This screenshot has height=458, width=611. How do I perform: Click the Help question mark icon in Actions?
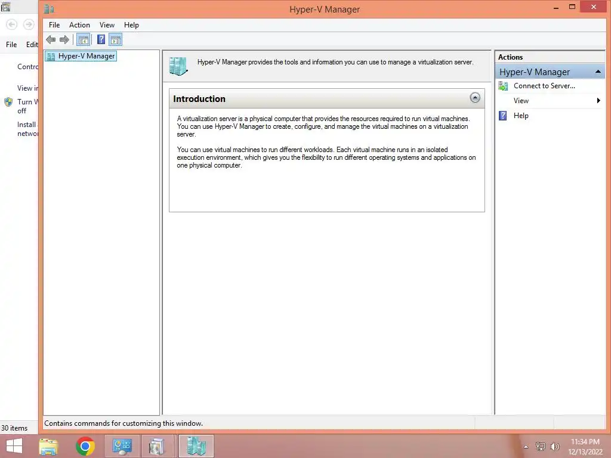pyautogui.click(x=503, y=116)
